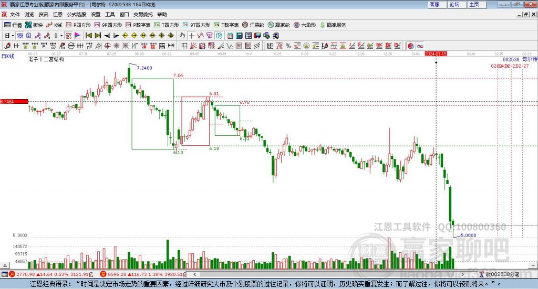538x289 pixels.
Task: Open the 文件 menu
Action: point(15,14)
